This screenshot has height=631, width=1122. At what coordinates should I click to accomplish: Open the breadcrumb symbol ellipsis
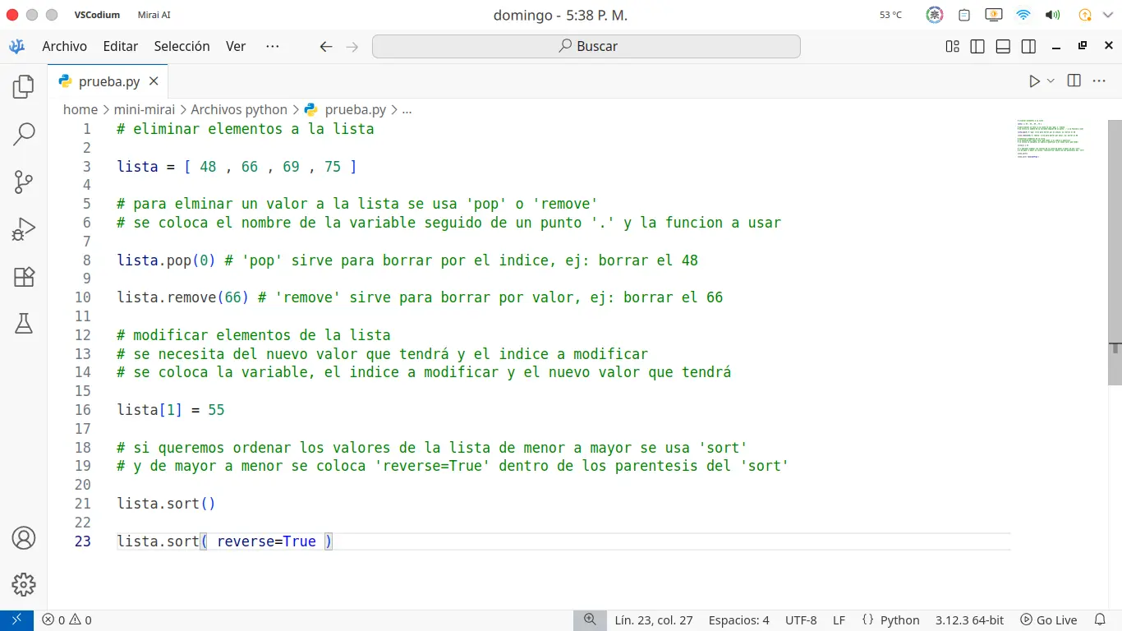click(407, 109)
